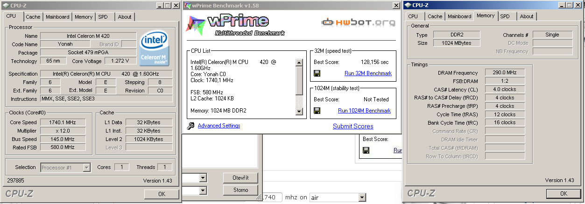This screenshot has width=585, height=204.
Task: Open the About tab in left CPU-Z window
Action: [125, 17]
